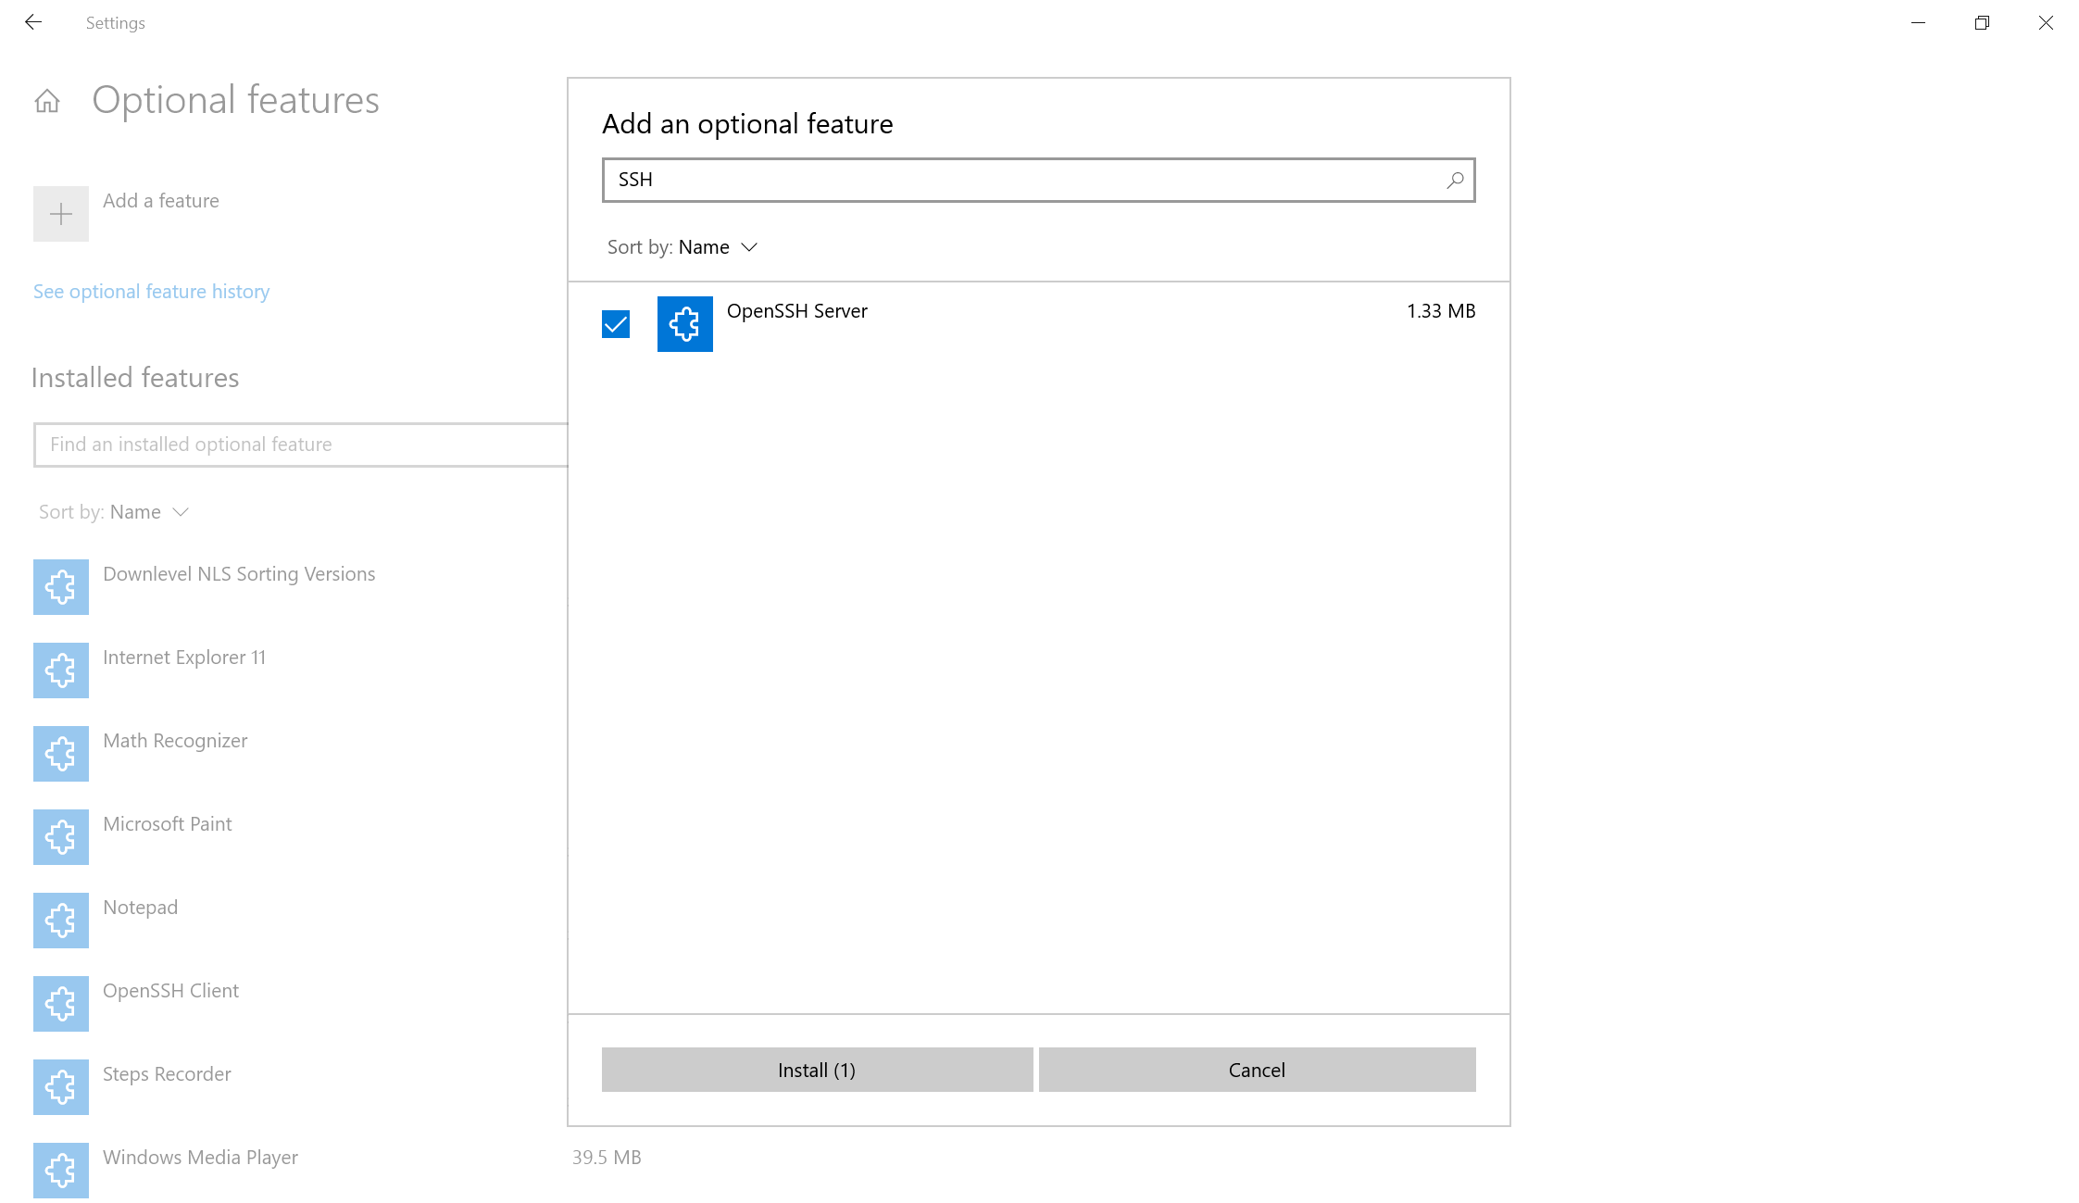Click the Notepad feature icon
Viewport: 2079px width, 1203px height.
pos(61,921)
